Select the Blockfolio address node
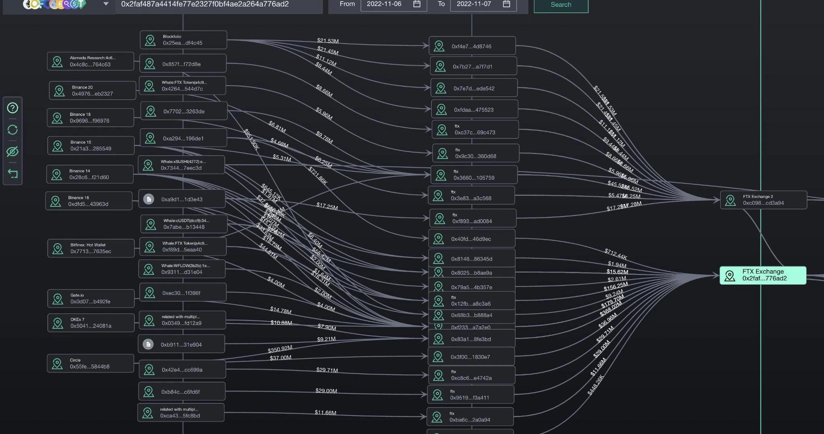The image size is (824, 434). (x=183, y=40)
